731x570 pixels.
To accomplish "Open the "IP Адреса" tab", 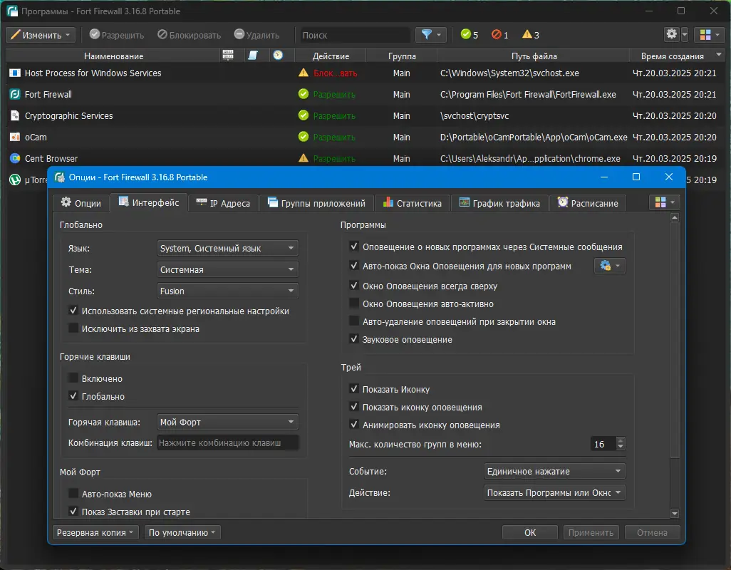I will [222, 203].
